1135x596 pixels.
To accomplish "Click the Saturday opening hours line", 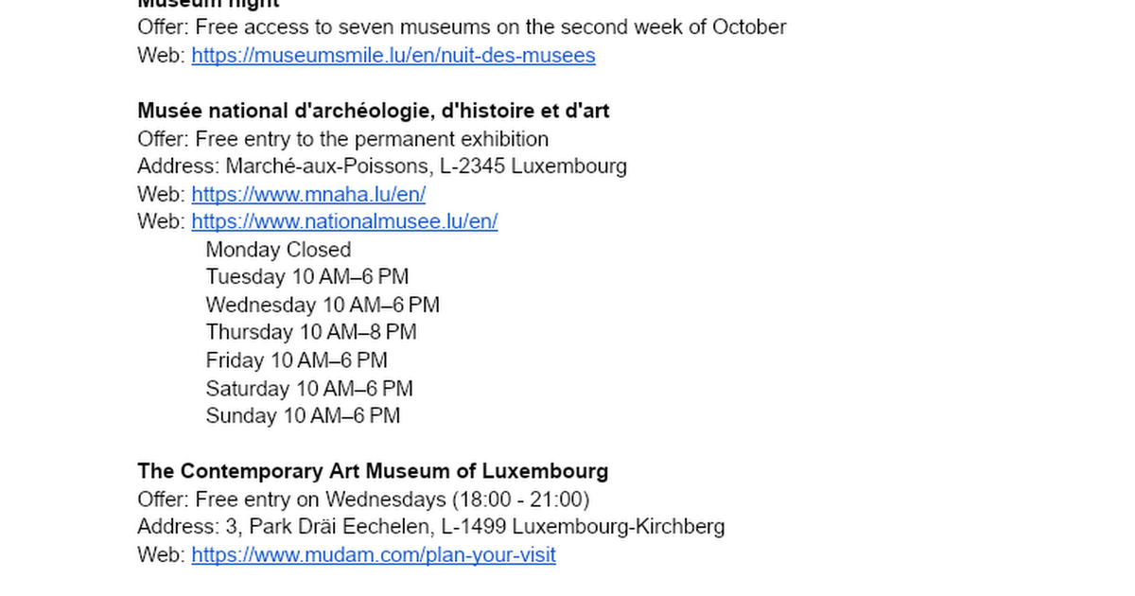I will coord(309,389).
